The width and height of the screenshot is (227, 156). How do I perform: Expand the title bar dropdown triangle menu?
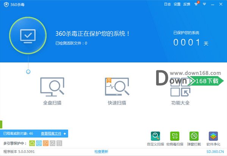(204, 4)
